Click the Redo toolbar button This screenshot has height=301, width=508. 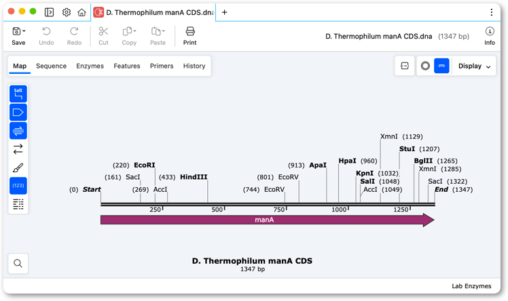point(74,36)
